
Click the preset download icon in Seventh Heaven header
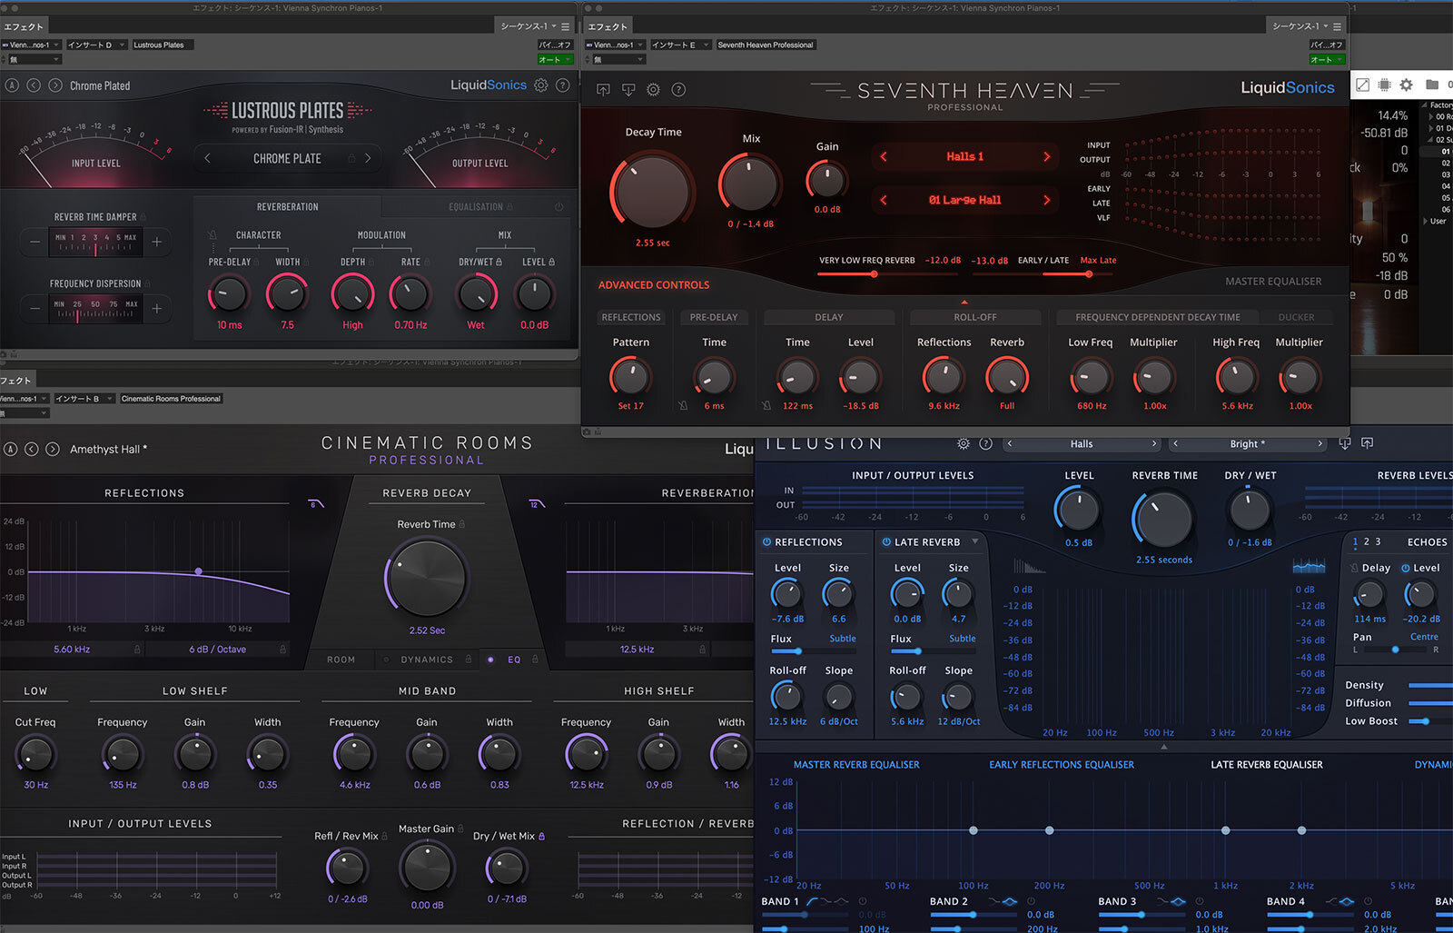(x=629, y=90)
